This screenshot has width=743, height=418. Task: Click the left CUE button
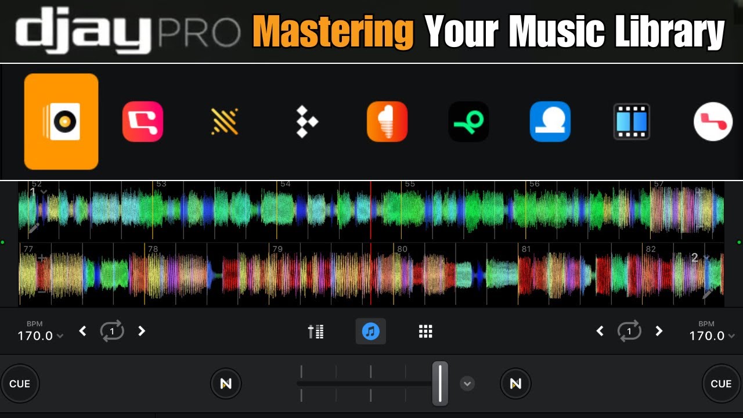(20, 384)
